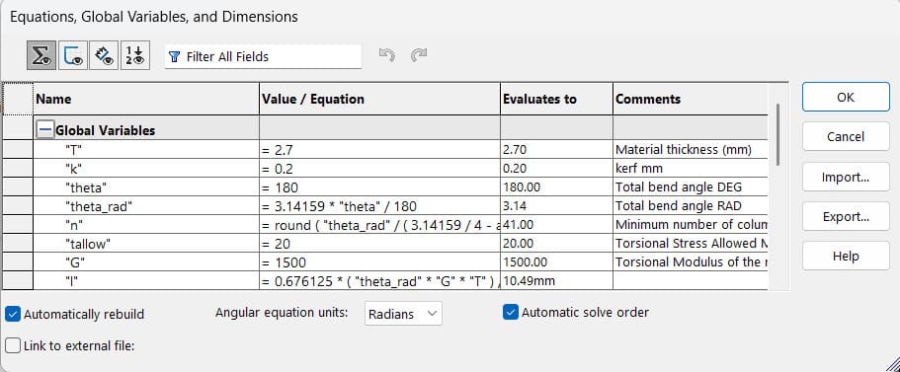The height and width of the screenshot is (372, 900).
Task: Click the "Torsional Stress Allowed" comment
Action: [x=690, y=244]
